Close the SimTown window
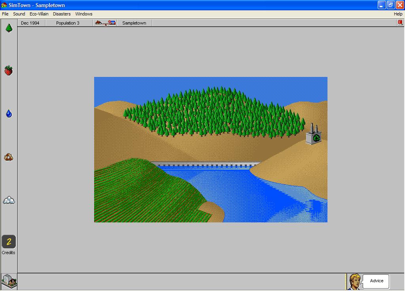Screen dimensions: 405x291 coord(400,5)
